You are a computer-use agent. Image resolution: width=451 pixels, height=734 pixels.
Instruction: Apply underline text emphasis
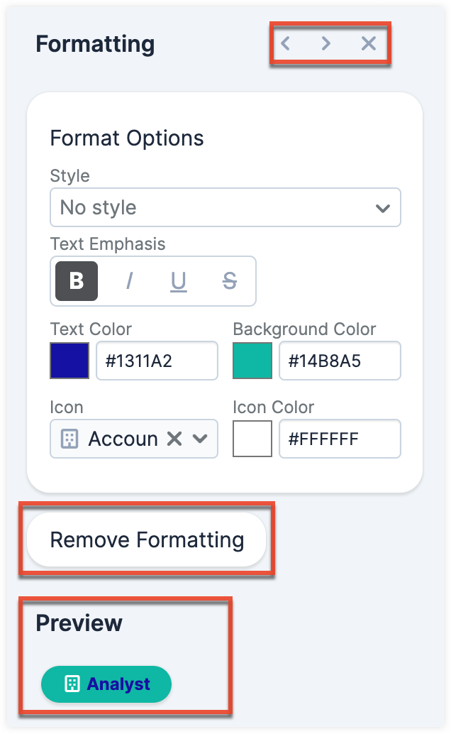click(178, 281)
